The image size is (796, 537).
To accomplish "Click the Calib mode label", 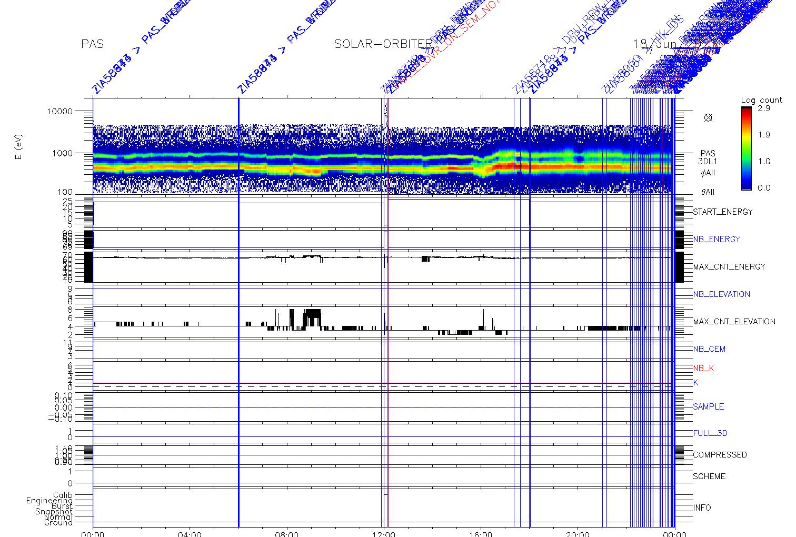I will (63, 495).
